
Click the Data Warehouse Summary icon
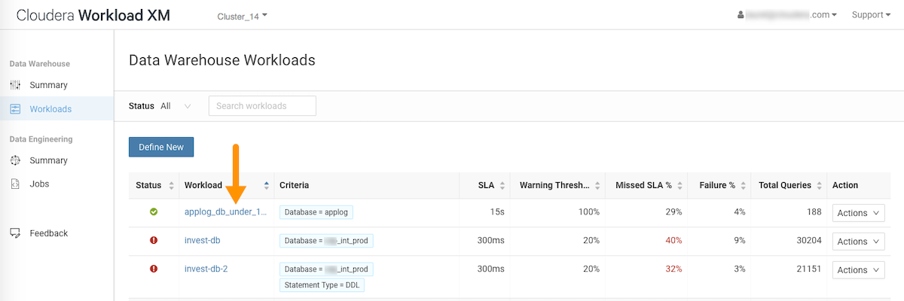[x=15, y=85]
